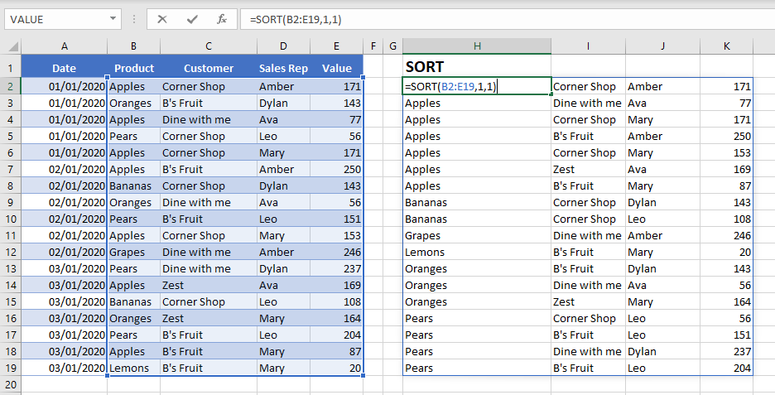Select column G header
The image size is (775, 395).
tap(393, 46)
